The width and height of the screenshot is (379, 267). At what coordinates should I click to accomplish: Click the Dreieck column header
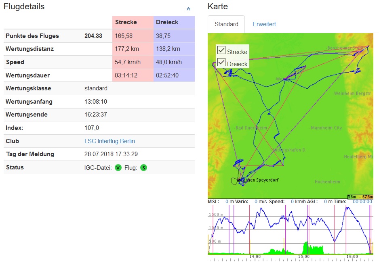(x=167, y=22)
